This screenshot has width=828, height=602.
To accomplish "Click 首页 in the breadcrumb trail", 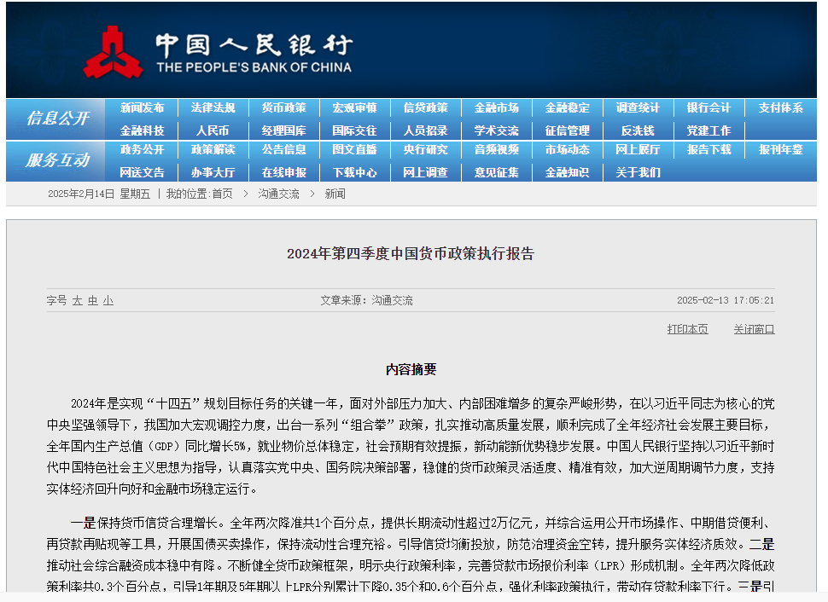I will click(x=222, y=194).
